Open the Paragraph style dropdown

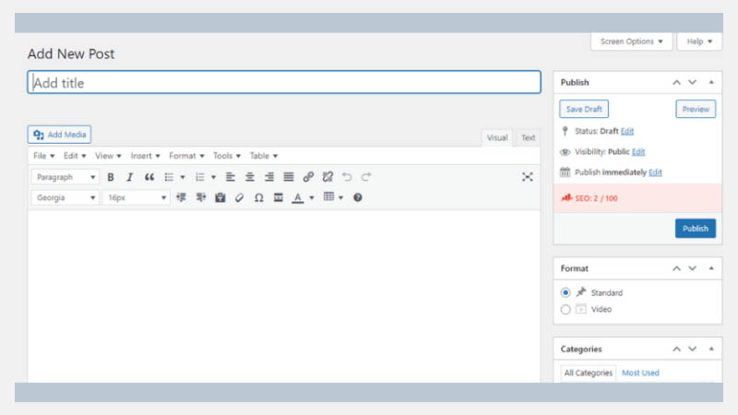tap(65, 177)
